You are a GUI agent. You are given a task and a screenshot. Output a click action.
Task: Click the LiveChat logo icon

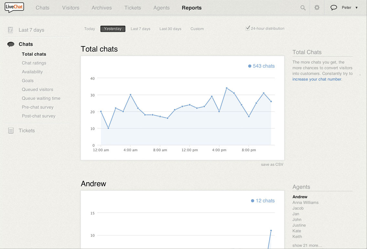coord(14,7)
